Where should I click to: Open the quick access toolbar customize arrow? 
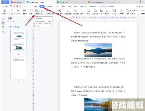31,7
